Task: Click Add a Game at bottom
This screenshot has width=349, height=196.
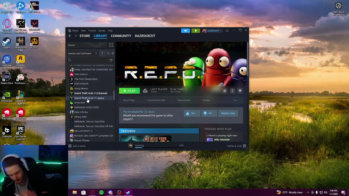Action: click(x=77, y=146)
